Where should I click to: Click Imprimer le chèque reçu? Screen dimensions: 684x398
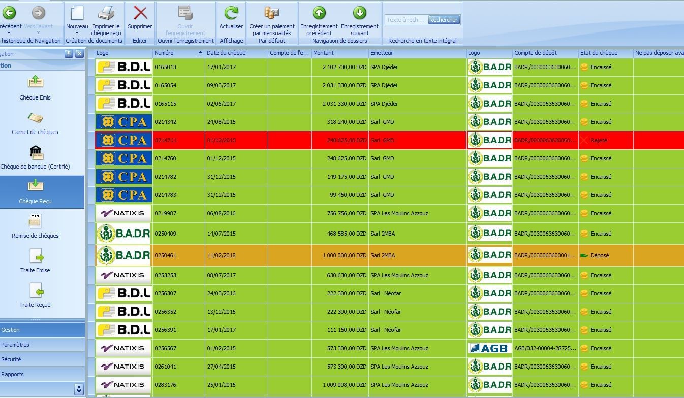106,20
